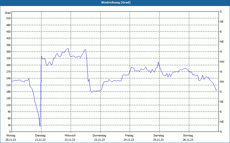Viewport: 230px width, 143px height.
Task: Click the 'NW' compass label on the right axis
Action: coord(222,62)
